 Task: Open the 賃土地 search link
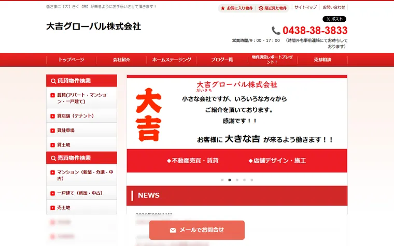click(x=82, y=144)
